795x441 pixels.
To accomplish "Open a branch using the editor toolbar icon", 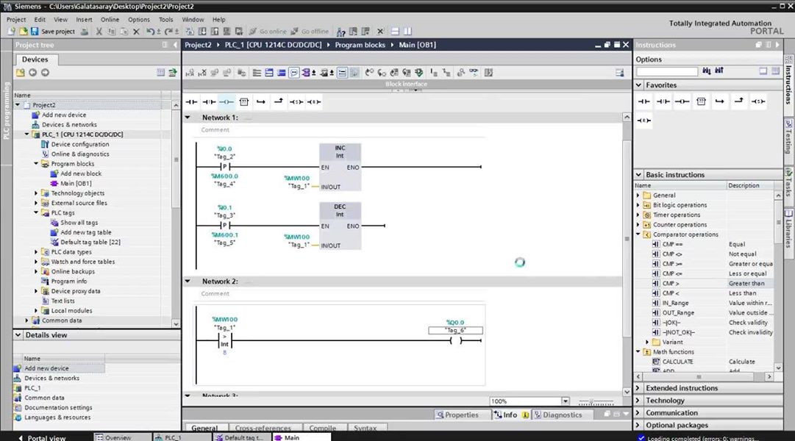I will click(x=261, y=102).
